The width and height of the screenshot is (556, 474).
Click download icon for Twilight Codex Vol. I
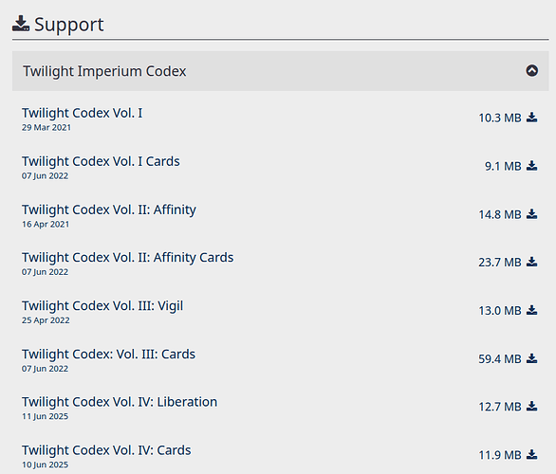coord(531,118)
